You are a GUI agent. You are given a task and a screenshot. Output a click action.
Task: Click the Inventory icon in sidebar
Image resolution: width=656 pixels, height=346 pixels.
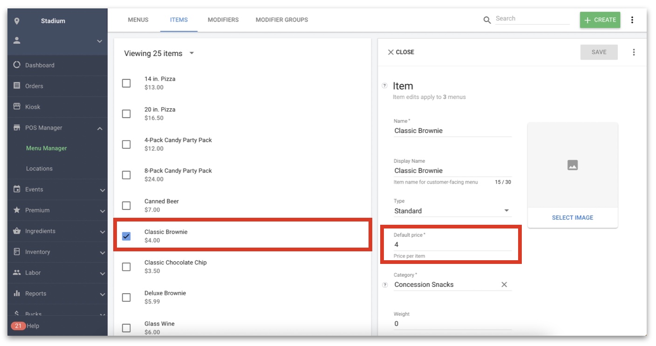(17, 251)
